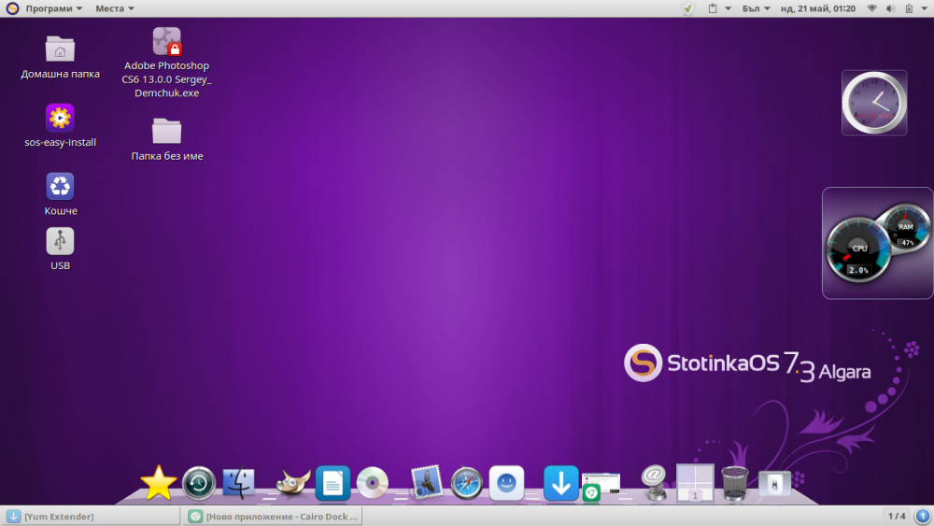934x526 pixels.
Task: Click the CPU gauge widget
Action: point(858,249)
